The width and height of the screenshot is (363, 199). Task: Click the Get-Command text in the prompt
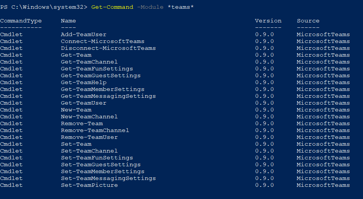(112, 7)
